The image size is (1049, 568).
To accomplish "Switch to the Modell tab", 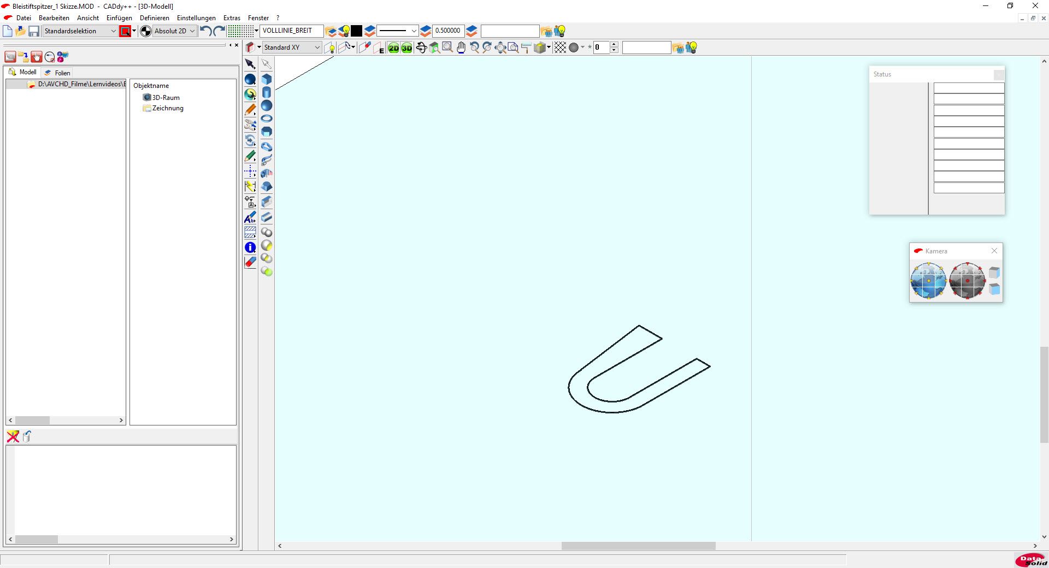I will click(x=22, y=72).
